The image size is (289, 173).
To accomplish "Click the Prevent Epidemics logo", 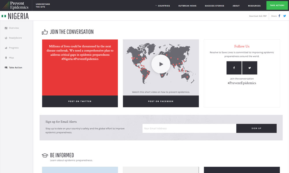I will coord(16,5).
